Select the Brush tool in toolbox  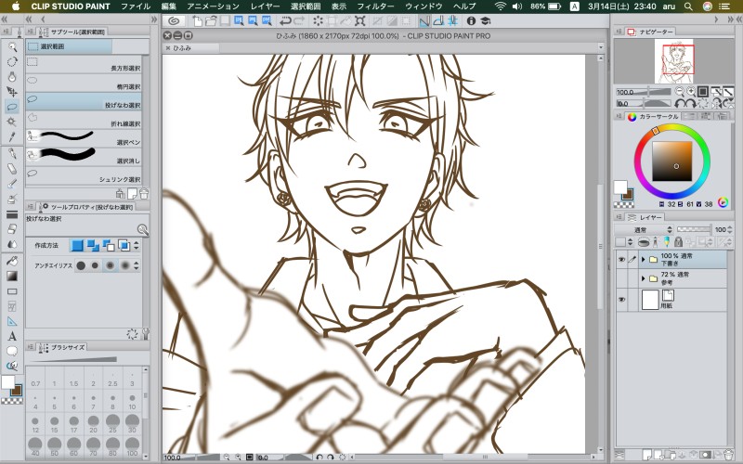pyautogui.click(x=12, y=184)
